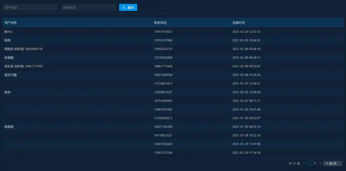Click the 挽安- user row

tap(8, 92)
